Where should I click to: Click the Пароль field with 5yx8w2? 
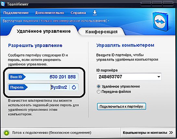[x=43, y=87]
